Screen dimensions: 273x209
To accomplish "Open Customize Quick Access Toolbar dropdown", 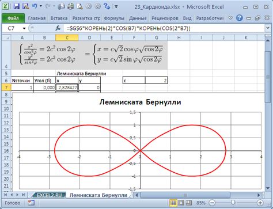I will pyautogui.click(x=116, y=7).
